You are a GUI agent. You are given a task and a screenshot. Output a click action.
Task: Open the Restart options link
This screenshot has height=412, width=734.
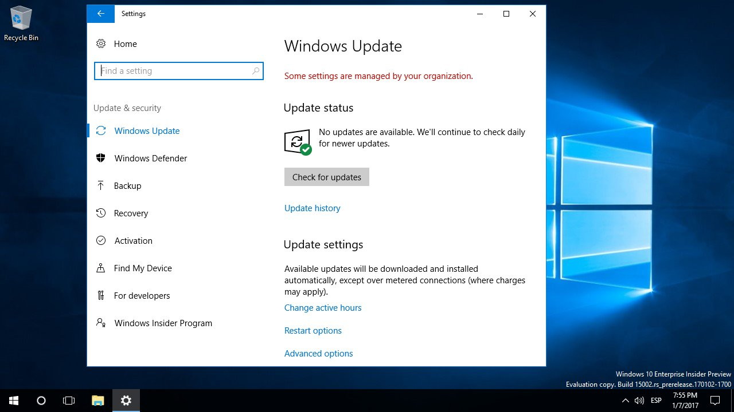point(313,331)
